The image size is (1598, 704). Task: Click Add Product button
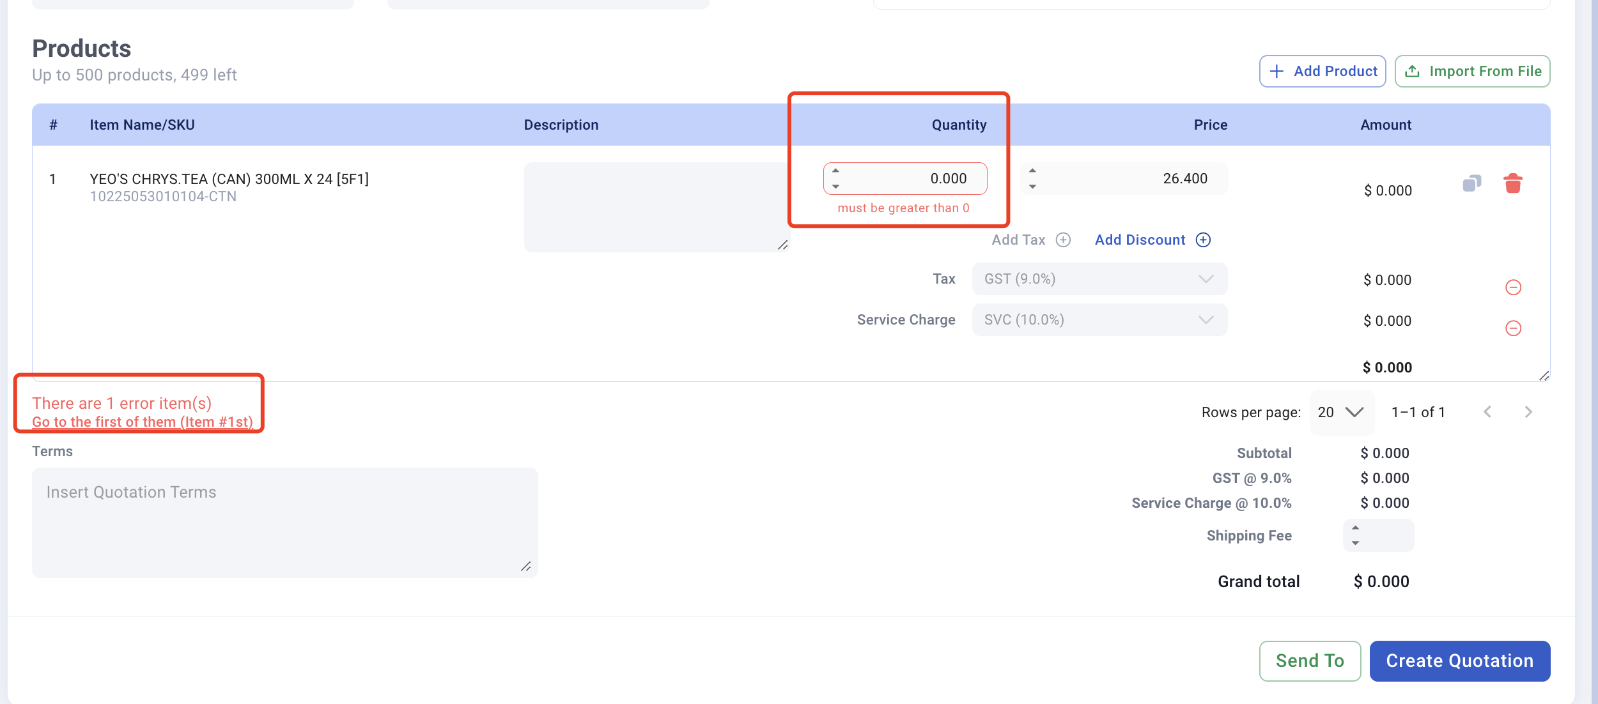(1322, 72)
